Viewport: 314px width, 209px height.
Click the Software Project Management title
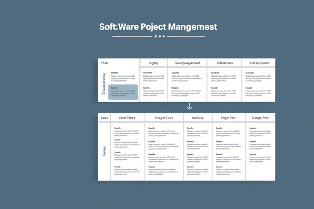click(x=158, y=27)
